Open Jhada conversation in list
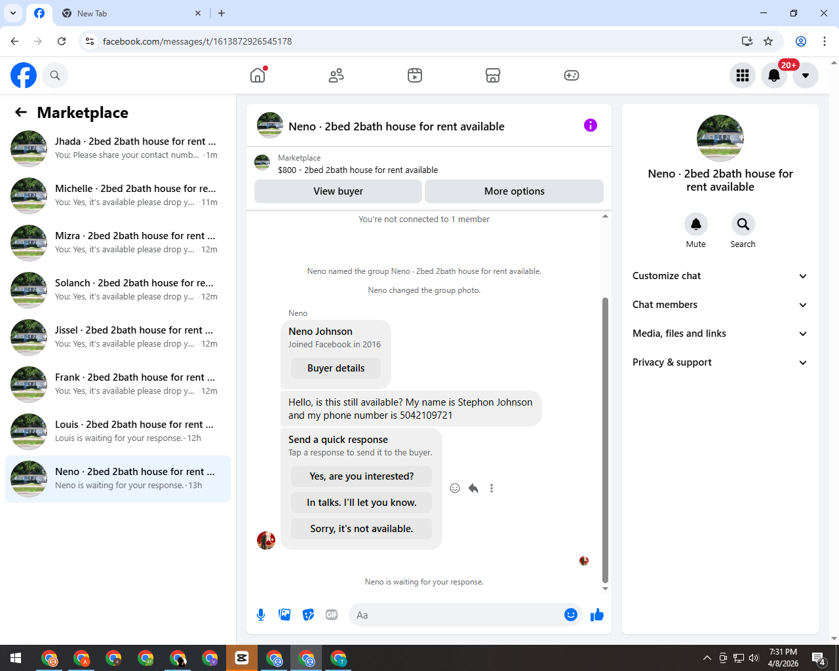Viewport: 839px width, 671px height. pos(118,149)
